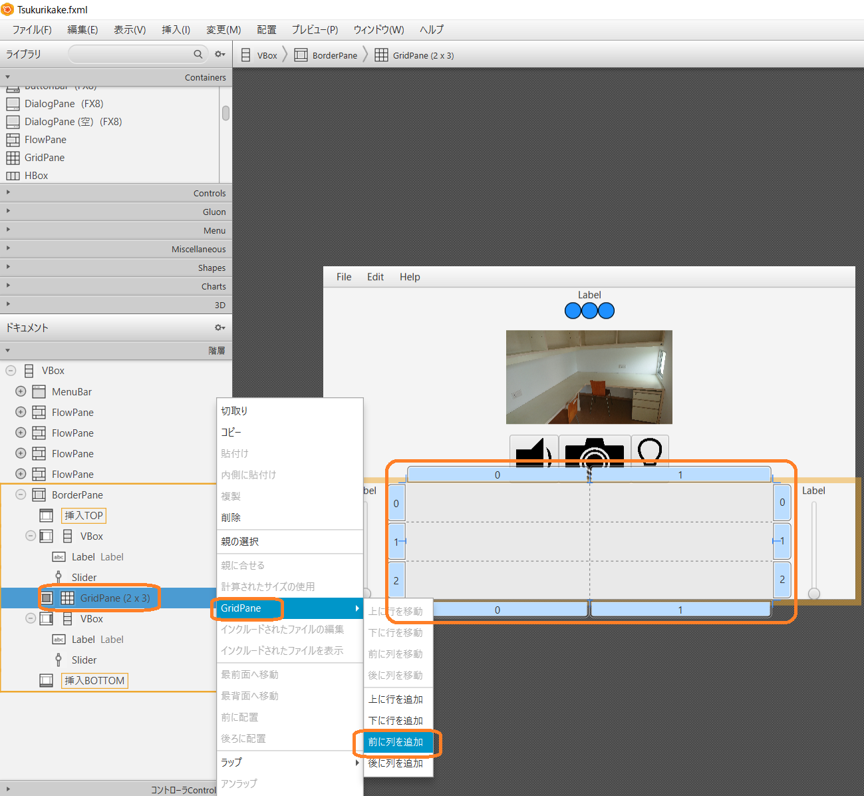Screen dimensions: 864x796
Task: Select the DialogPane (FX8) library icon
Action: pos(13,104)
